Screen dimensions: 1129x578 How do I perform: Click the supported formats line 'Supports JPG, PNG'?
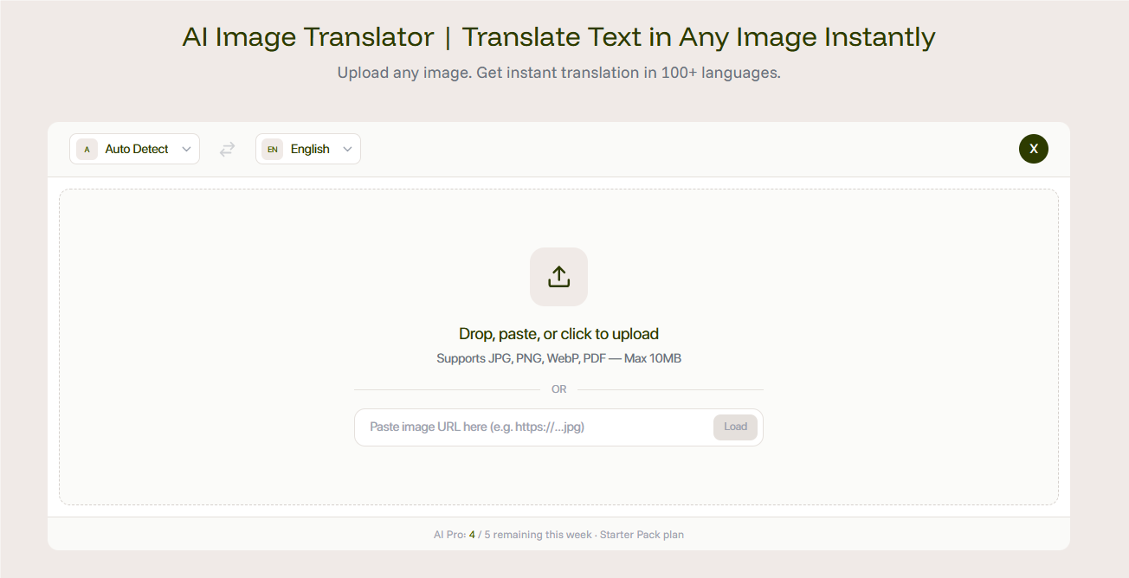pos(558,358)
